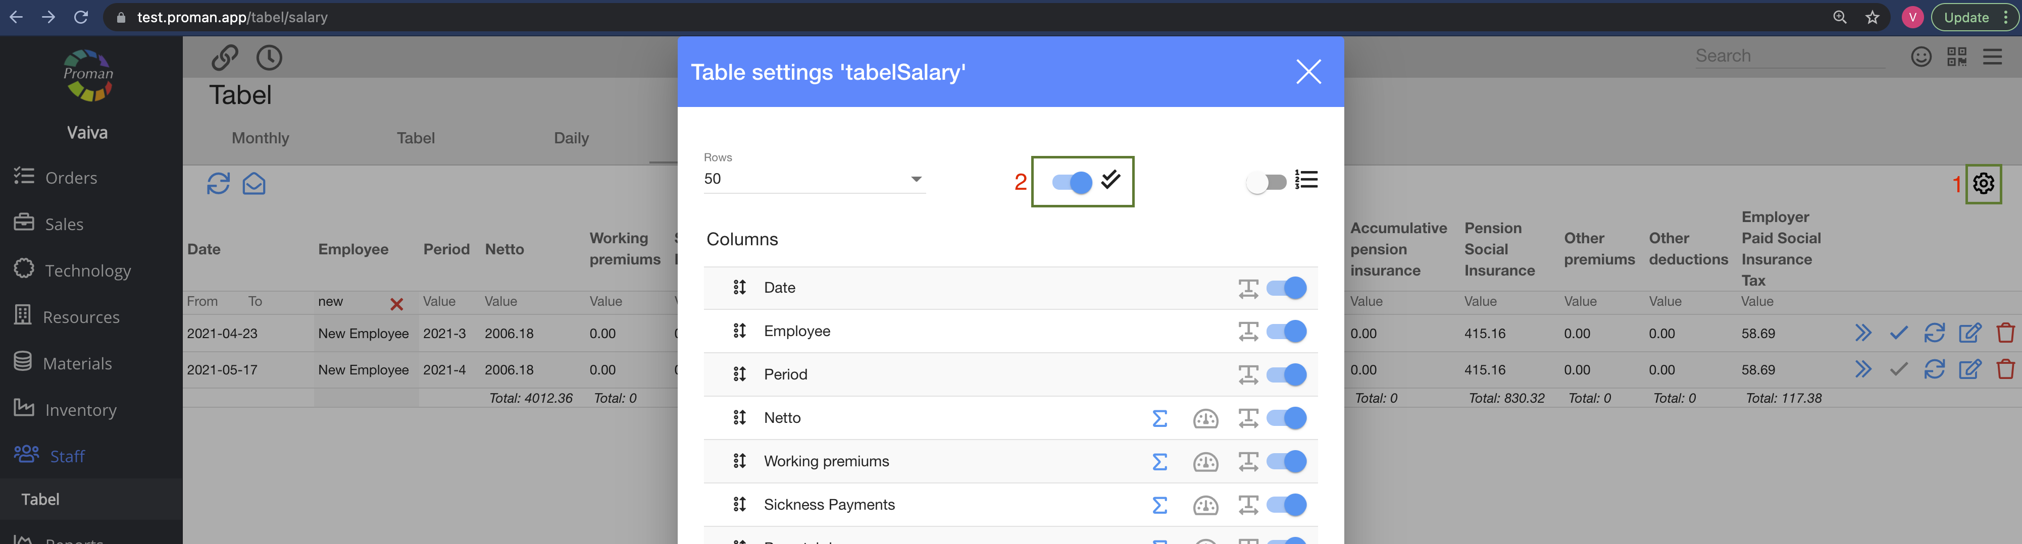
Task: Click the sum icon for Netto column
Action: pyautogui.click(x=1159, y=418)
